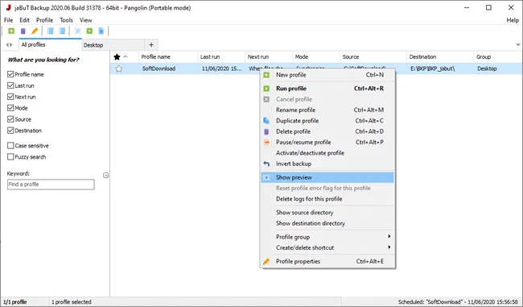Viewport: 523px width, 307px height.
Task: Click the E:\BKP\BKP_jabut\ destination cell
Action: point(432,68)
